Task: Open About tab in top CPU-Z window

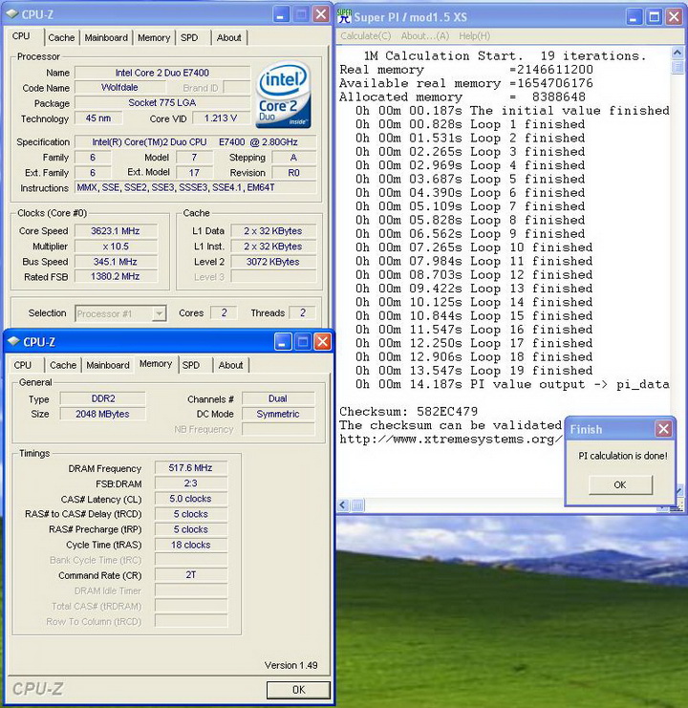Action: [229, 38]
